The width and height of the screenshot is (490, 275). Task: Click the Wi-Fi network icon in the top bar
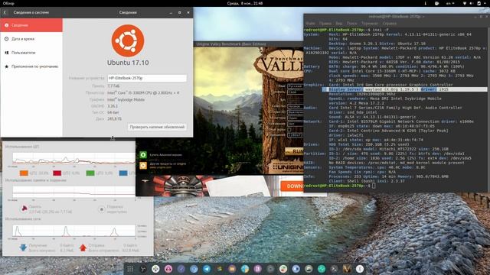(x=465, y=3)
